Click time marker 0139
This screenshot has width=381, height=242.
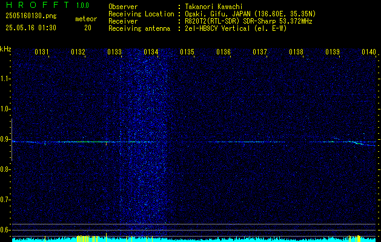pos(333,51)
